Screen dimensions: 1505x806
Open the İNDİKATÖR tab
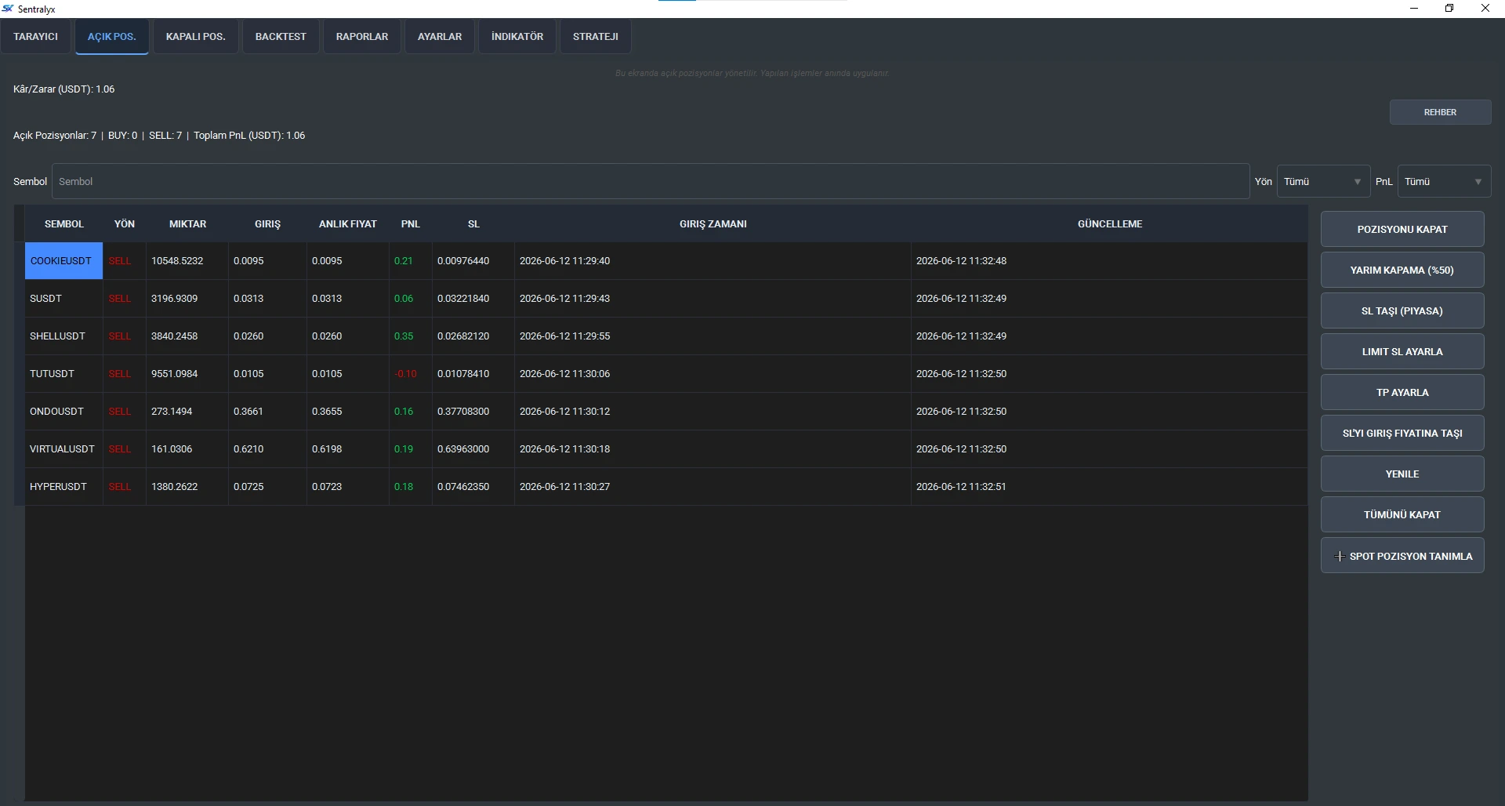517,37
